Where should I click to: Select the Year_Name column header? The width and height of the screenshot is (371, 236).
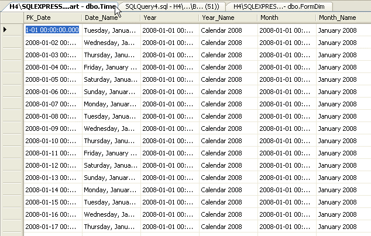coord(228,18)
